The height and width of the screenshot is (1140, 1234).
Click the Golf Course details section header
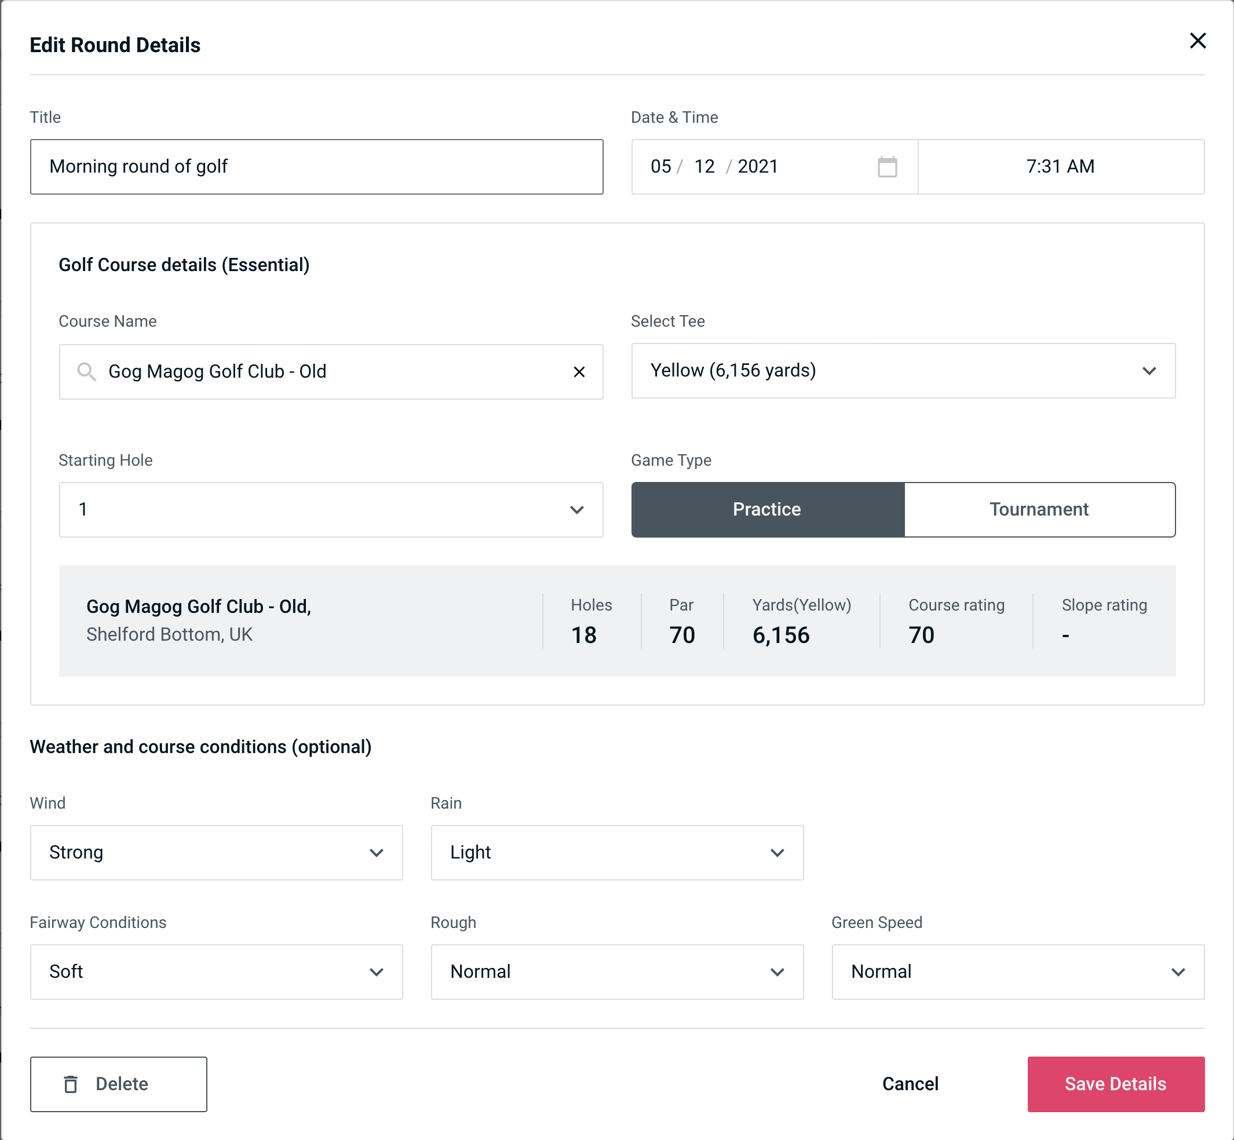(184, 263)
